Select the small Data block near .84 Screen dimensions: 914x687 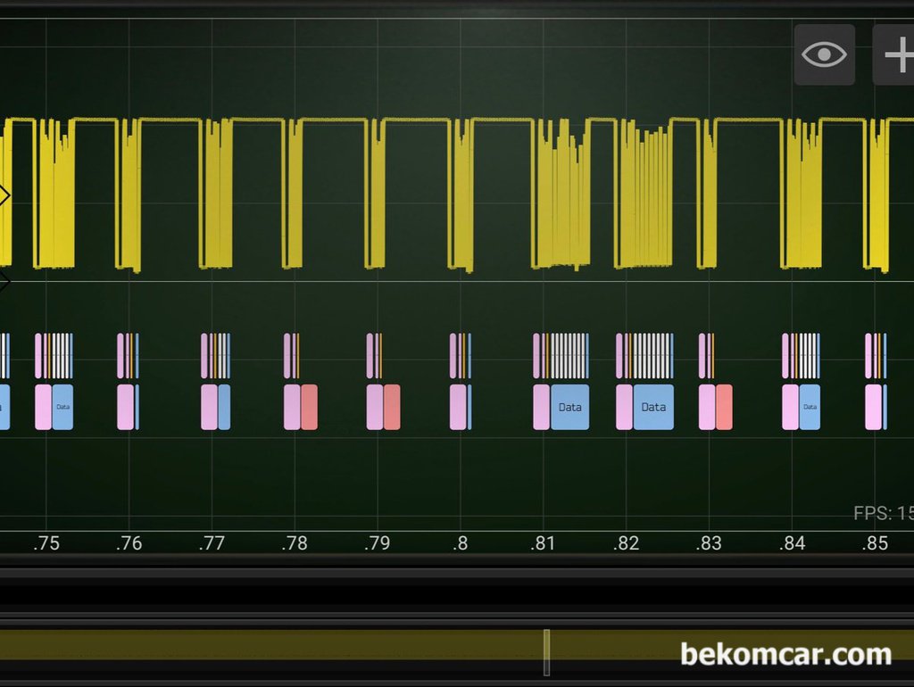tap(810, 408)
